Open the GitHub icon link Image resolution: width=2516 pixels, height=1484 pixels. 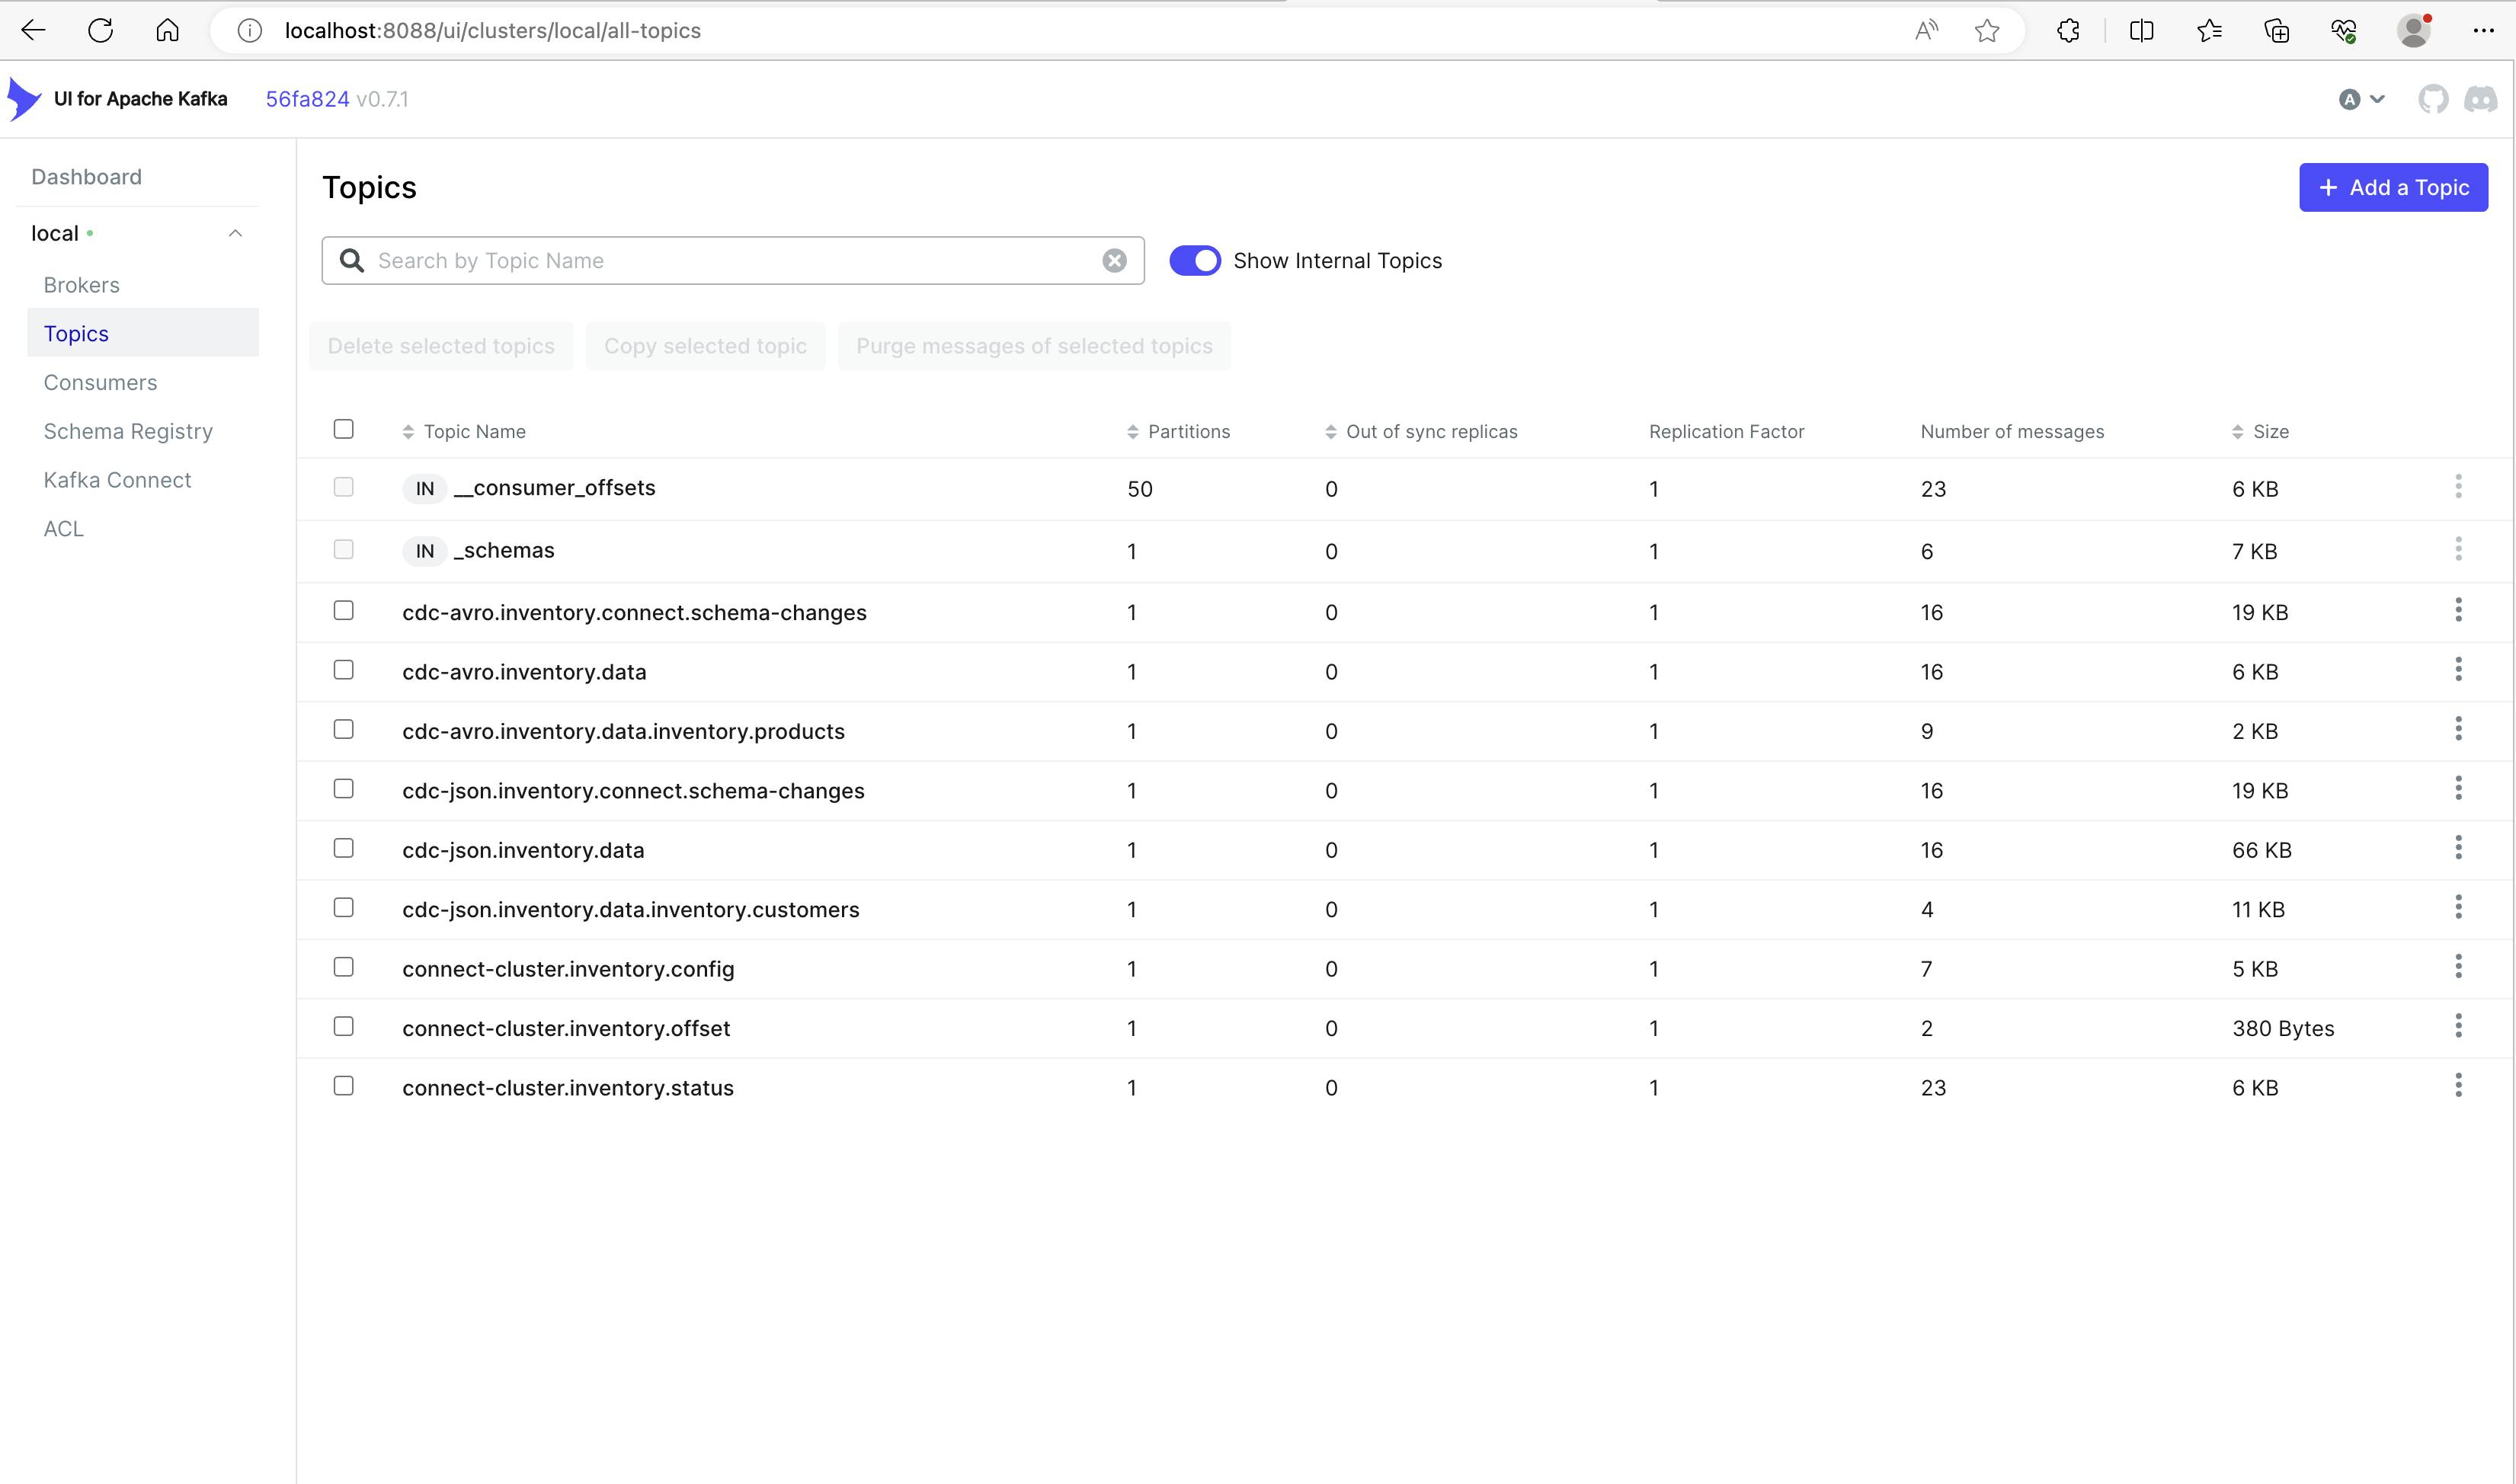[2432, 99]
